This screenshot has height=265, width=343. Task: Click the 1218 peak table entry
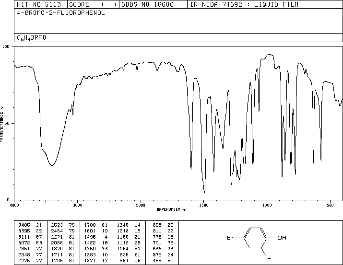pos(123,231)
